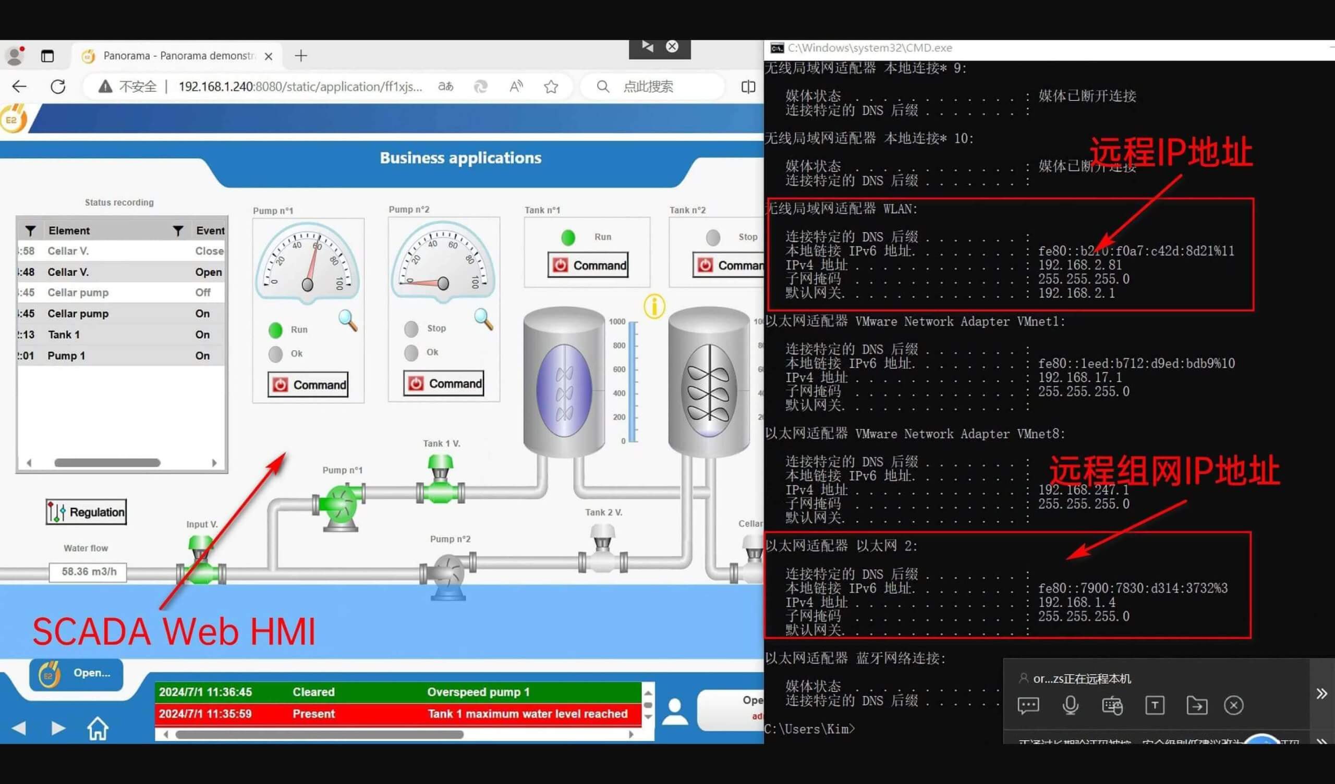Viewport: 1335px width, 784px height.
Task: Click the magnifier icon under Pump n°2 gauge
Action: click(x=483, y=318)
